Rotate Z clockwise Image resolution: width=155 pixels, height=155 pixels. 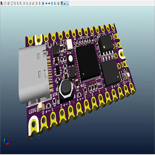(37, 3)
